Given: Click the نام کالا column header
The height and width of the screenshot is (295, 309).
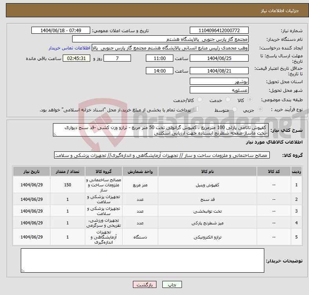Looking at the screenshot, I should pyautogui.click(x=207, y=171).
